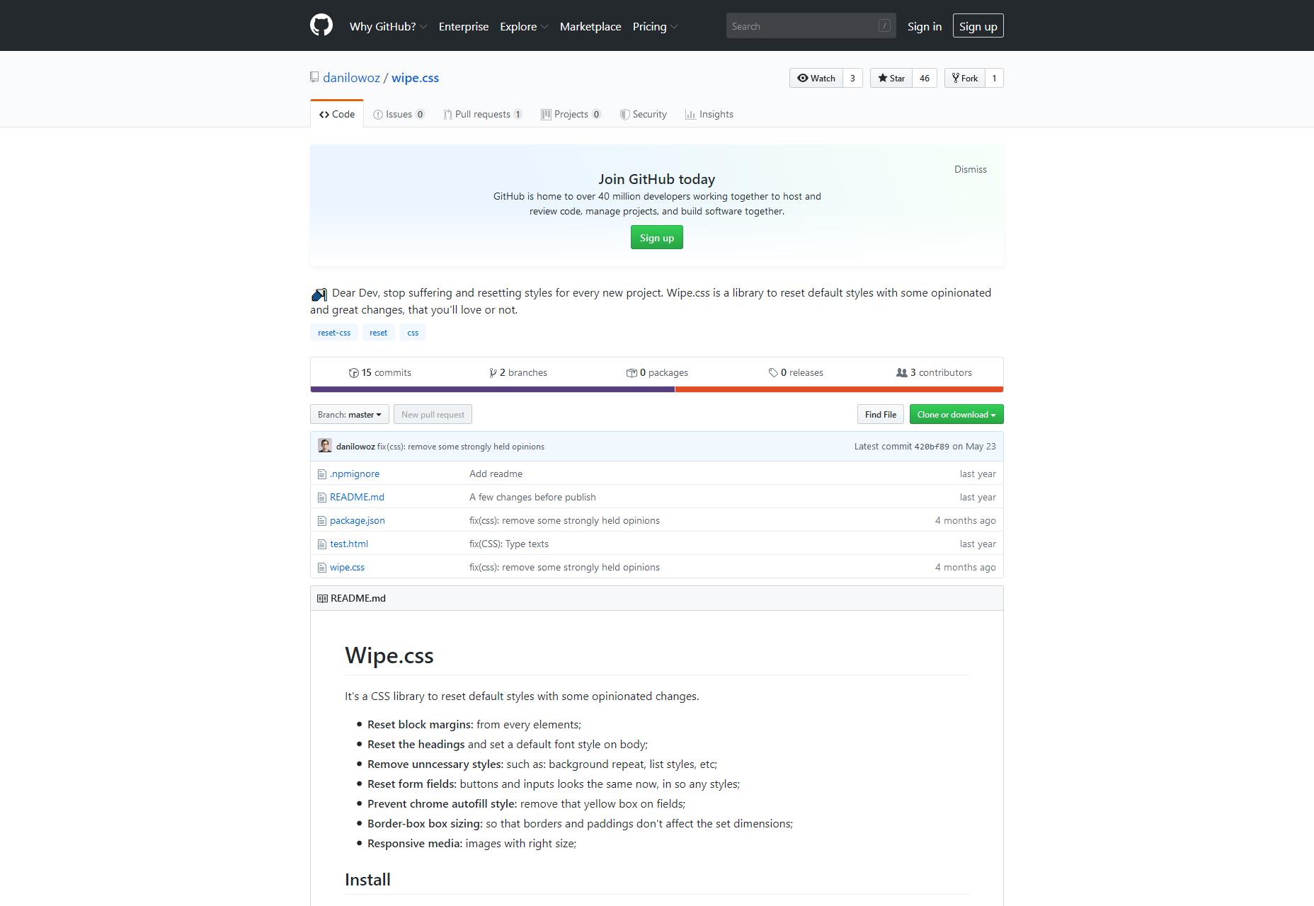Click Sign in in the header
The height and width of the screenshot is (906, 1314).
click(925, 26)
